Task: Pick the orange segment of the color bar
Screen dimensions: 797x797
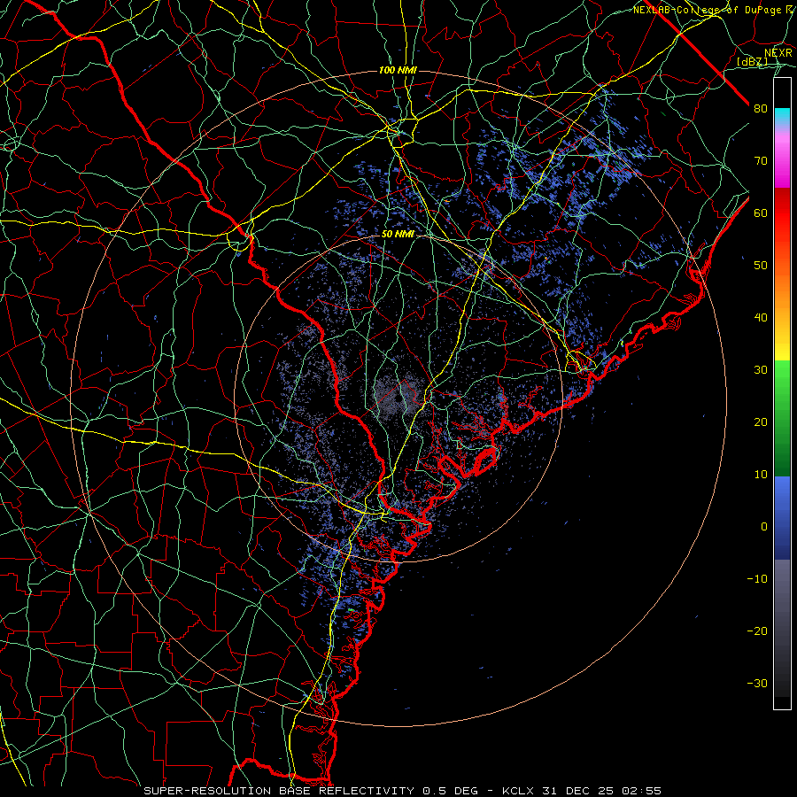Action: point(782,290)
